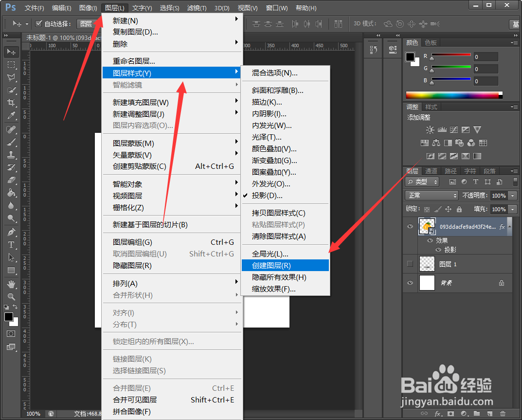Toggle lock all padlock

click(459, 209)
